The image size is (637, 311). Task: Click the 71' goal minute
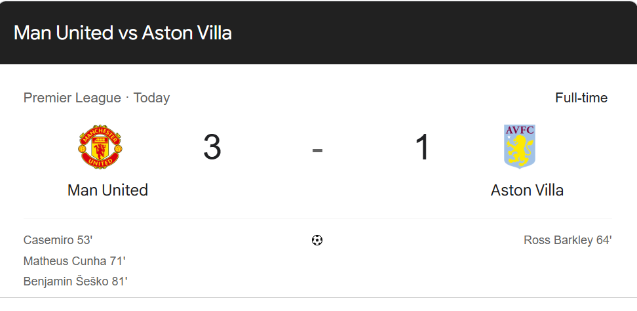point(117,261)
